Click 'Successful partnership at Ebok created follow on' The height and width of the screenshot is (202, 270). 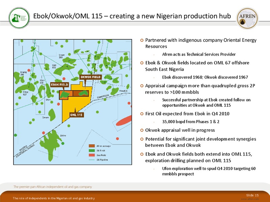point(206,102)
